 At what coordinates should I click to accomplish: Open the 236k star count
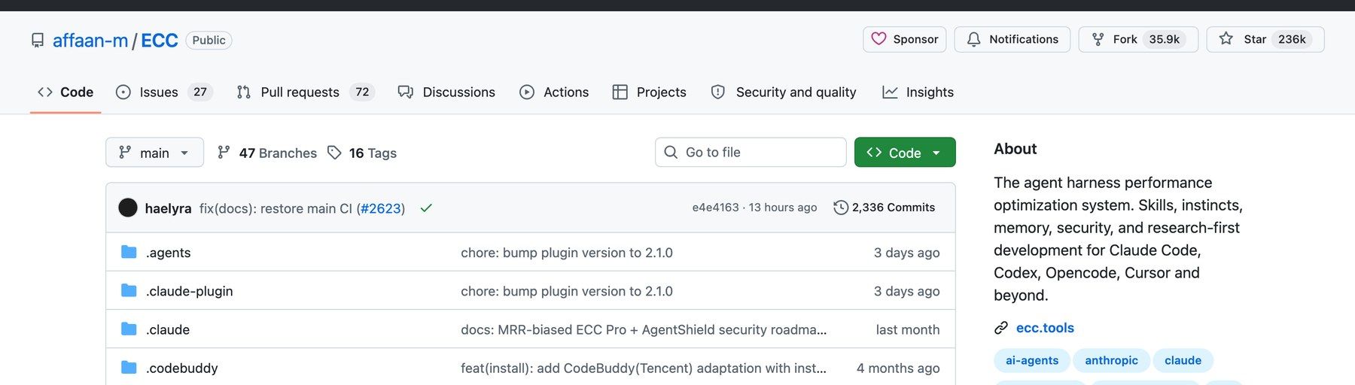click(1292, 39)
